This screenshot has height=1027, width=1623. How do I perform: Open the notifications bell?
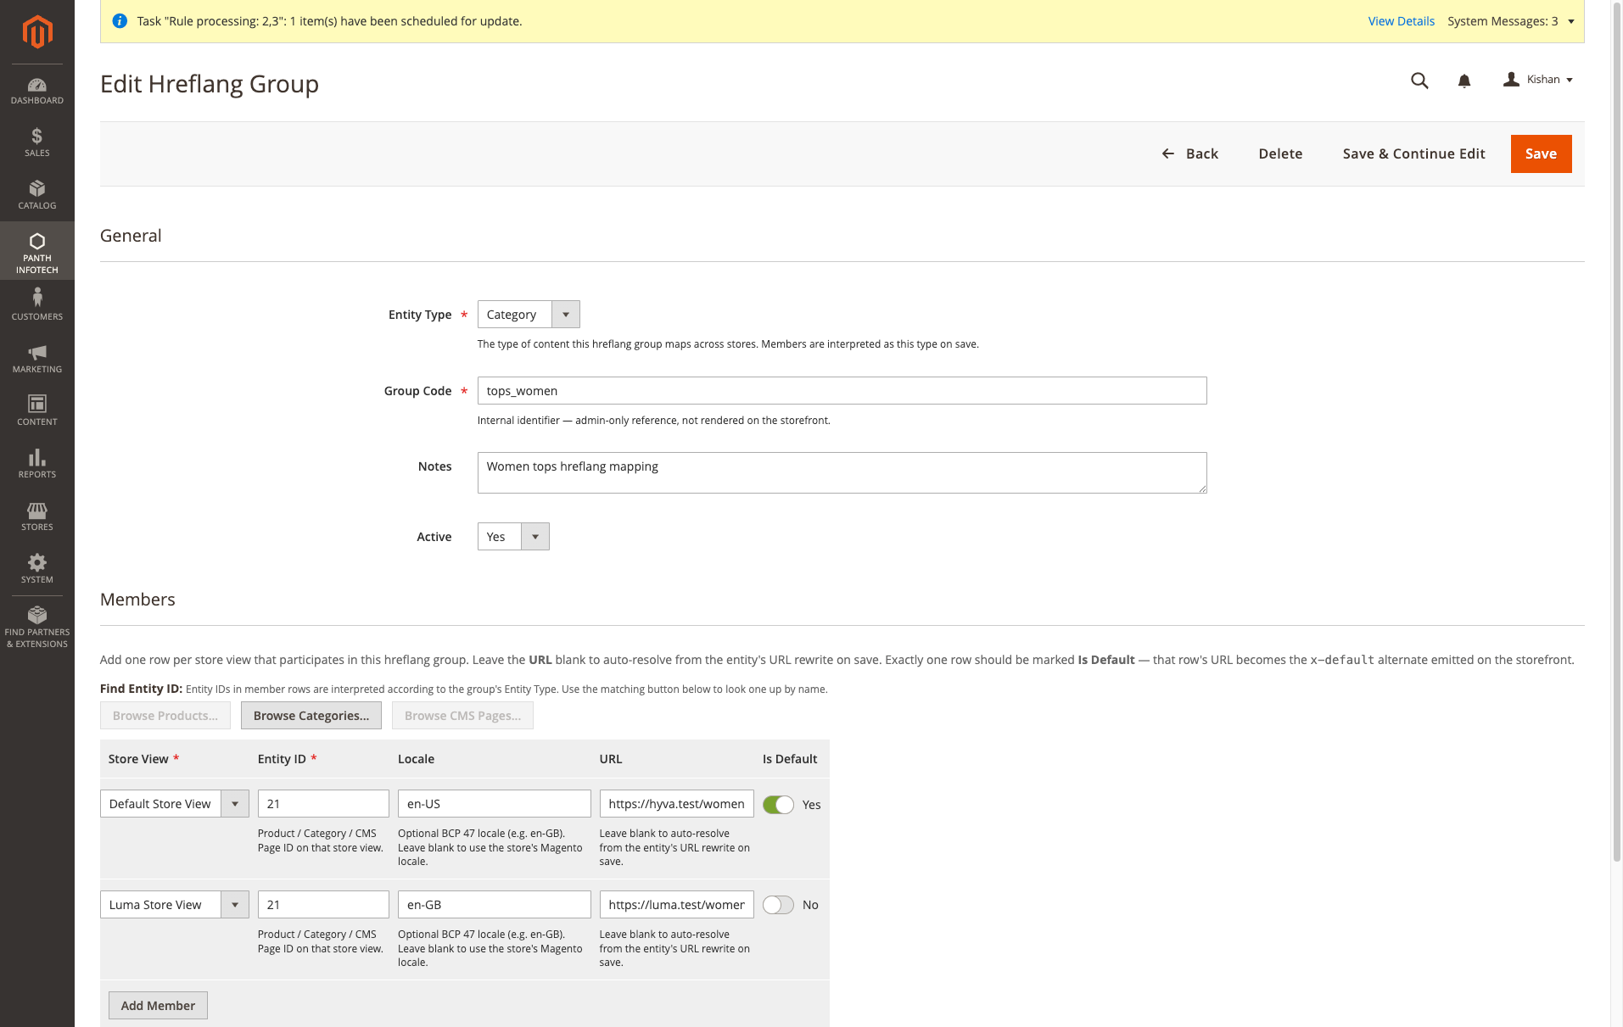1463,81
